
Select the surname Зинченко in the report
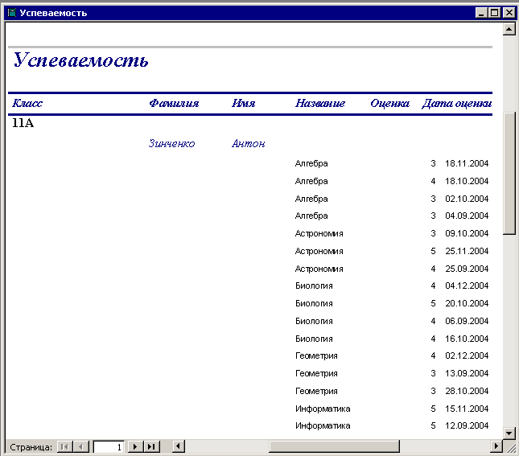[x=171, y=144]
